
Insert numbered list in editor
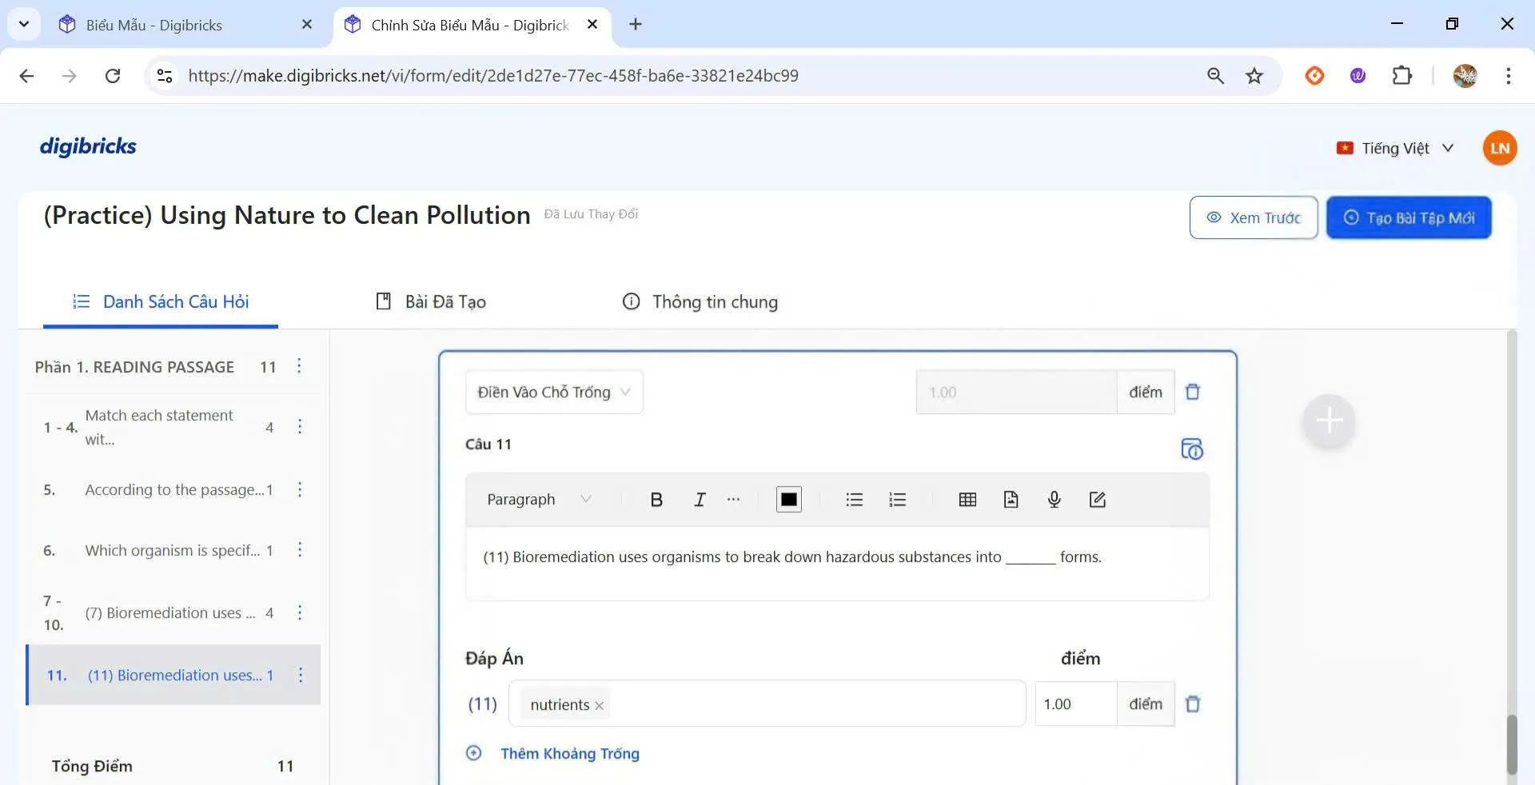tap(897, 500)
